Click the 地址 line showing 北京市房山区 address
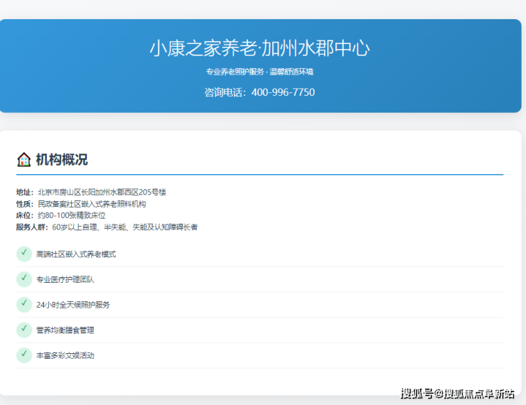 click(x=91, y=193)
